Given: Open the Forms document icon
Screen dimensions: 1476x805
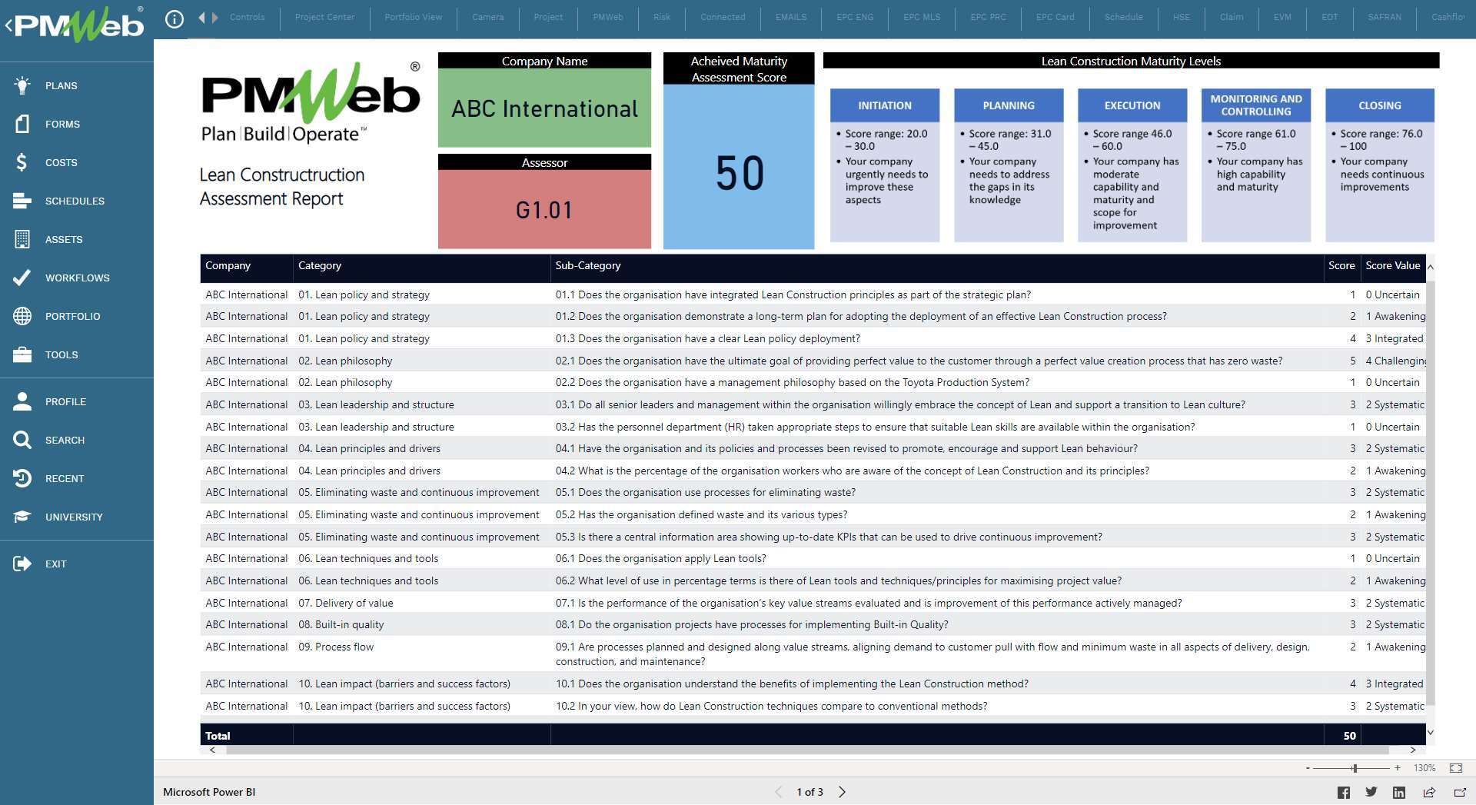Looking at the screenshot, I should tap(22, 124).
